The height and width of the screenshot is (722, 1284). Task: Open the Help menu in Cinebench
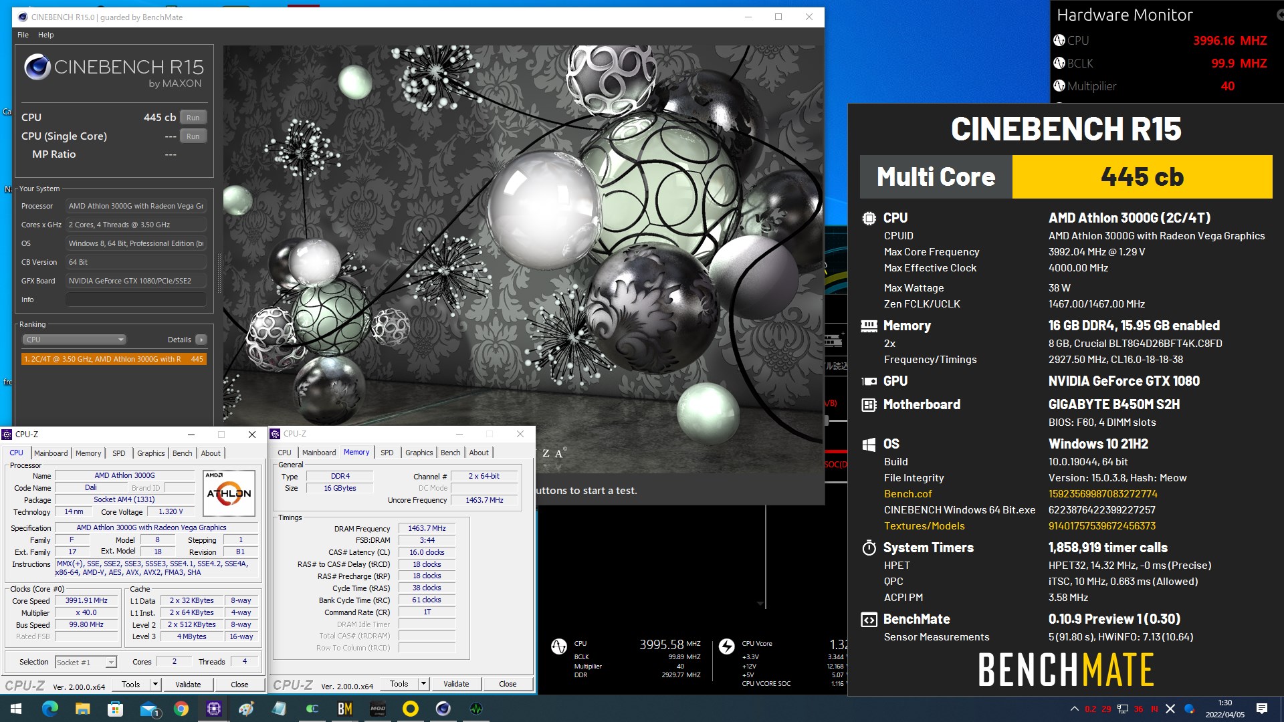click(x=45, y=35)
